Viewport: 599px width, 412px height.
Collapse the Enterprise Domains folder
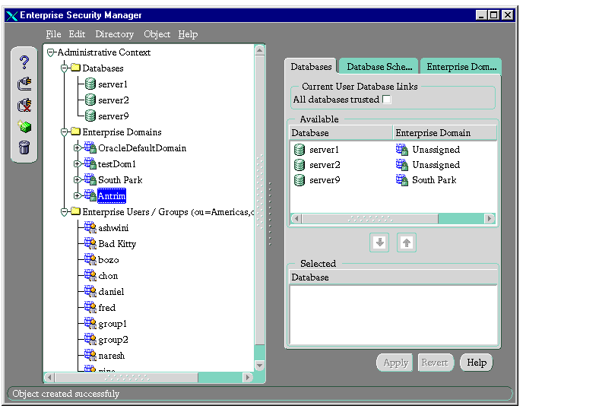[x=65, y=132]
